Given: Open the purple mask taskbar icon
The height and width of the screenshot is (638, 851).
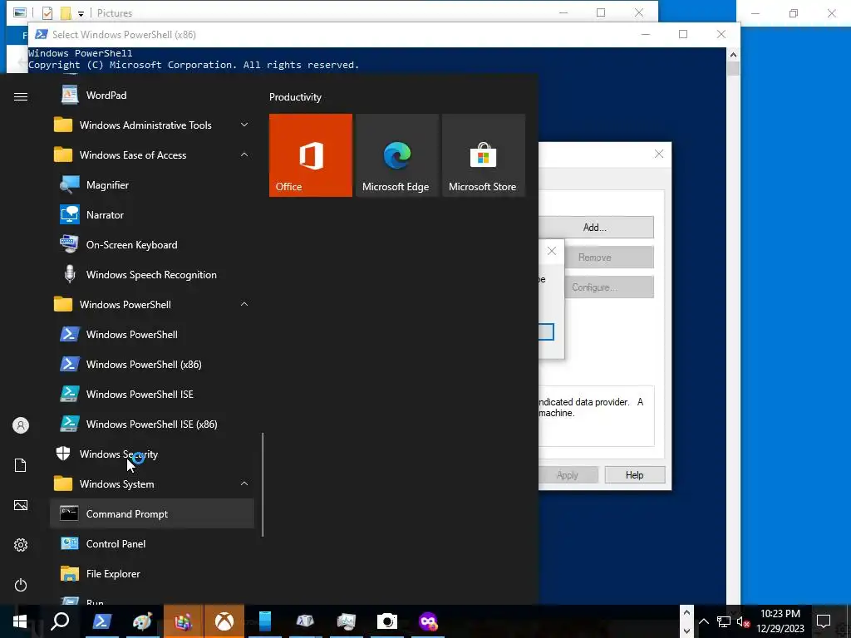Looking at the screenshot, I should (428, 621).
